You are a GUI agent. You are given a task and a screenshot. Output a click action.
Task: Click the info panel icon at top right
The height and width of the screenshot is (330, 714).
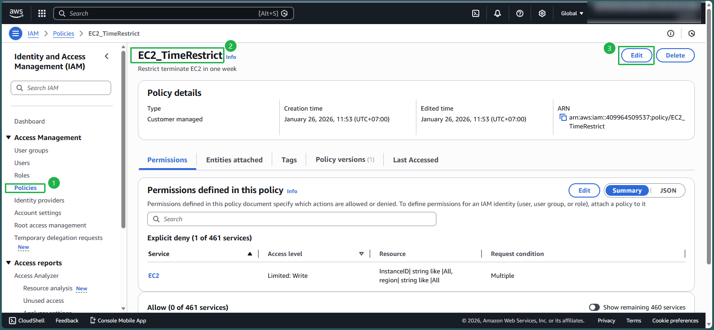point(671,33)
